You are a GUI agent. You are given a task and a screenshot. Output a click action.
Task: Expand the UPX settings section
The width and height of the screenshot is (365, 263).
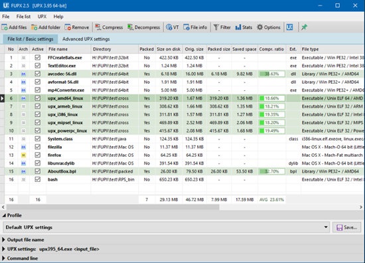tap(3, 249)
